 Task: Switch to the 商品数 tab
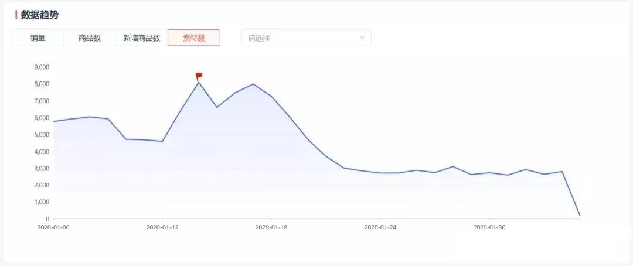click(x=90, y=38)
